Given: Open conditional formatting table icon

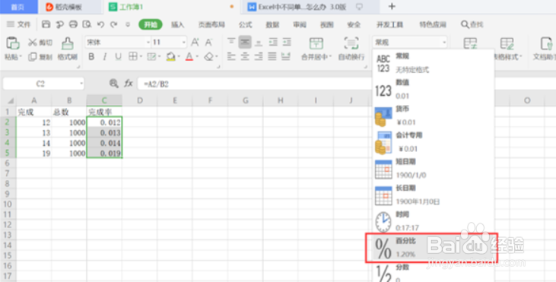Looking at the screenshot, I should coord(470,43).
